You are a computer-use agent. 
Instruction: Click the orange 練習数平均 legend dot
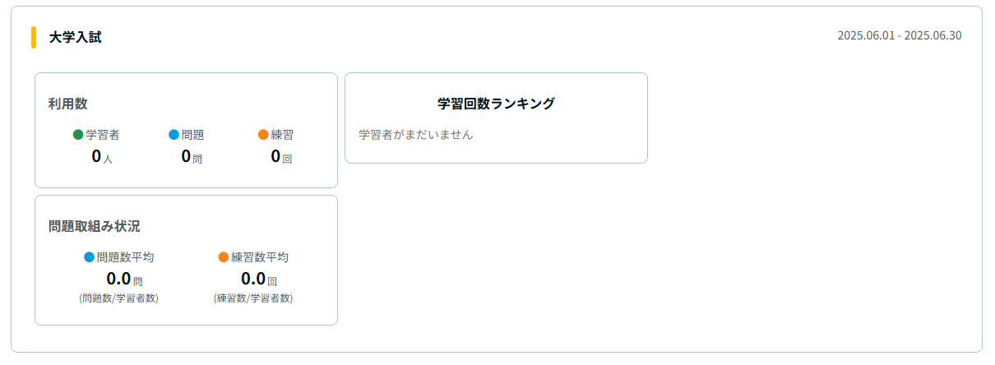tap(224, 257)
